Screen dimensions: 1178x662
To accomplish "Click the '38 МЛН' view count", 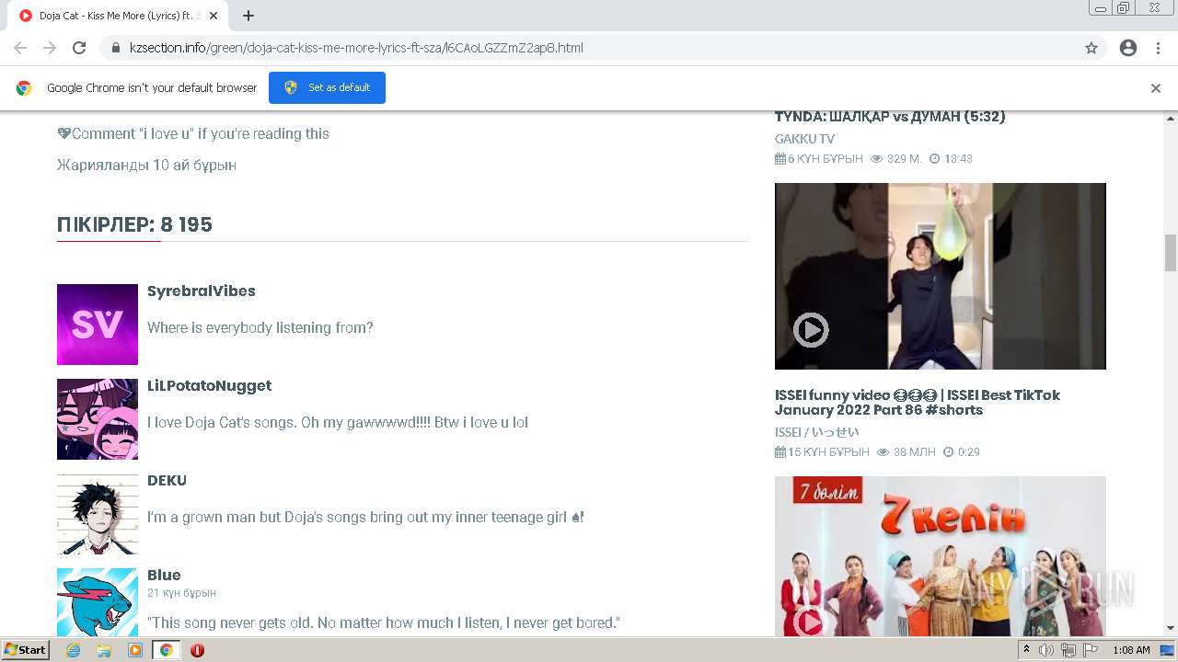I will click(x=914, y=452).
